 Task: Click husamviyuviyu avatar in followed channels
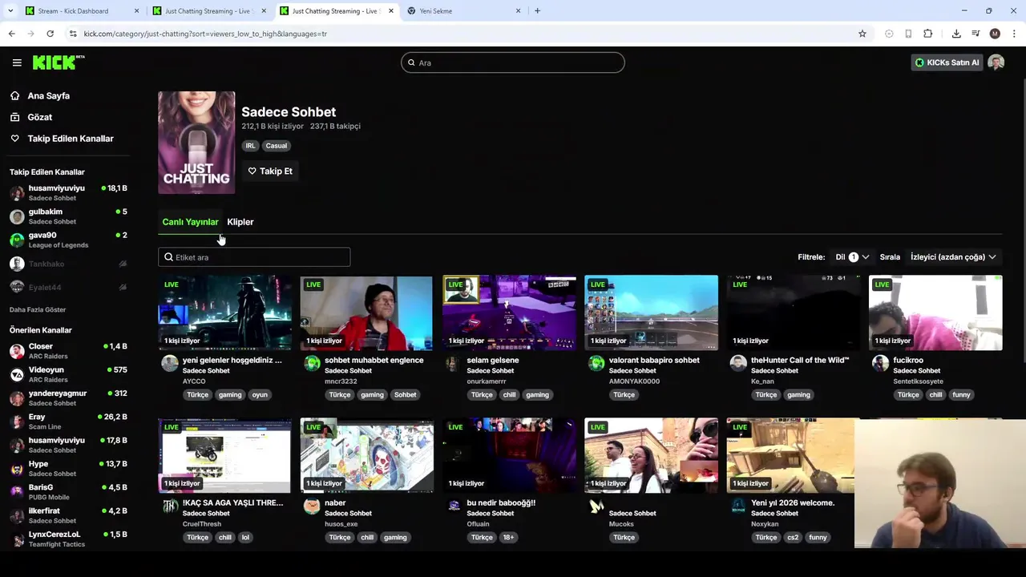[x=17, y=193]
